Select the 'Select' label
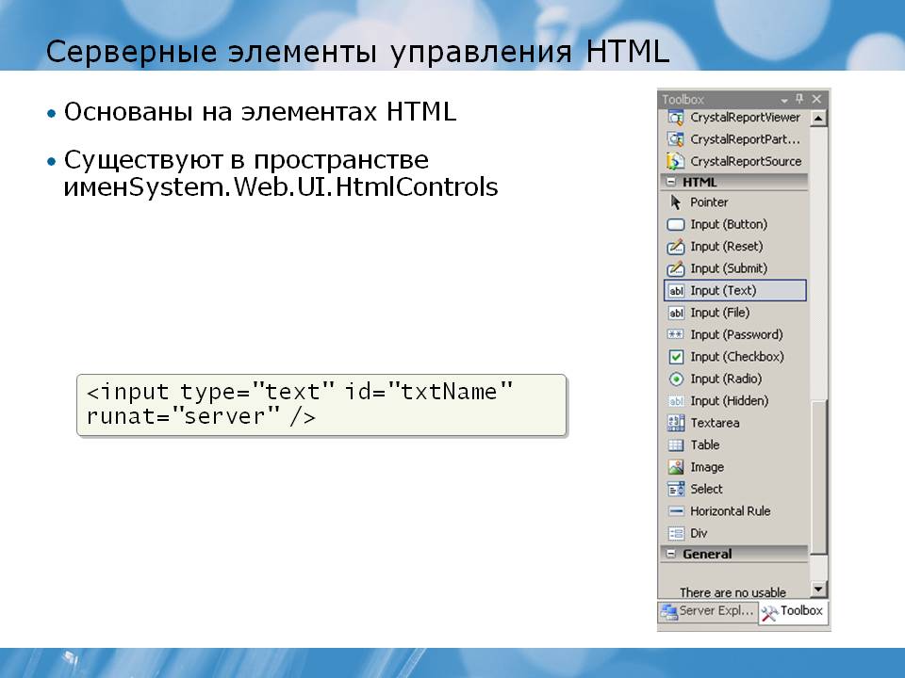Image resolution: width=905 pixels, height=678 pixels. coord(706,490)
